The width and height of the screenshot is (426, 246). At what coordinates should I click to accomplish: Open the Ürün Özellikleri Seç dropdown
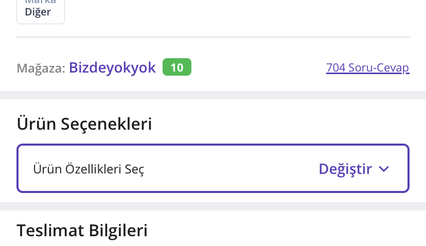[213, 169]
